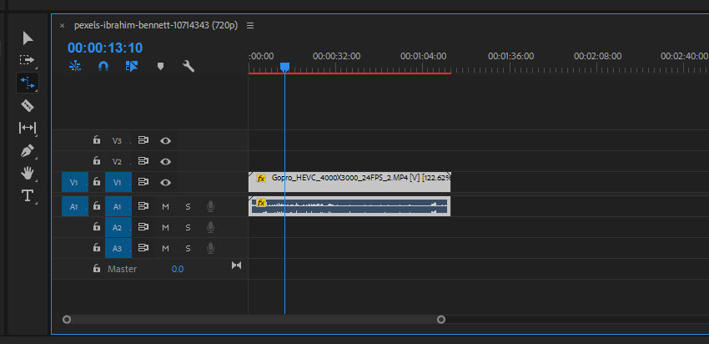
Task: Click the zoom scrollbar left handle
Action: pos(67,320)
